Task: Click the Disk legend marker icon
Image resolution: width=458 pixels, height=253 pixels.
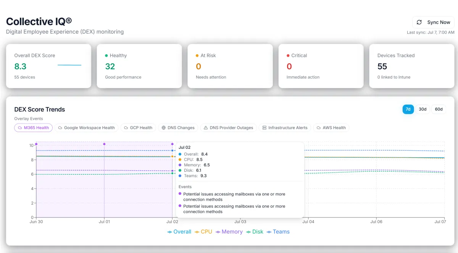Action: tap(248, 232)
